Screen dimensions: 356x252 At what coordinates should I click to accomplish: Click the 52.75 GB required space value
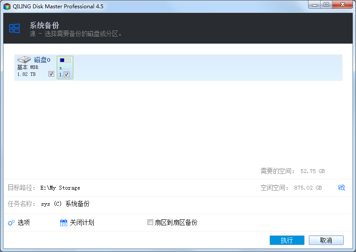tap(313, 171)
